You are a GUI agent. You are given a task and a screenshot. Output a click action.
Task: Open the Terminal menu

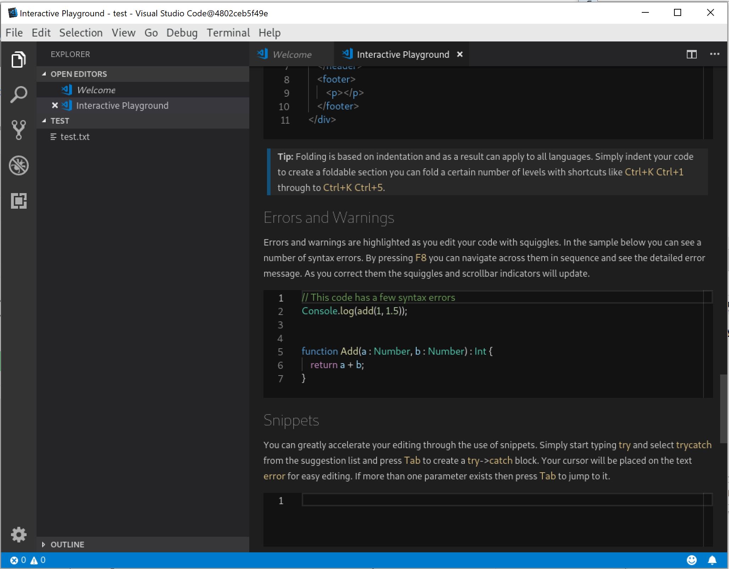coord(228,33)
